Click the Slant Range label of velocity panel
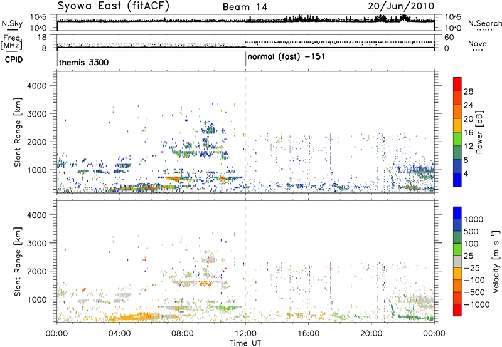 18,261
